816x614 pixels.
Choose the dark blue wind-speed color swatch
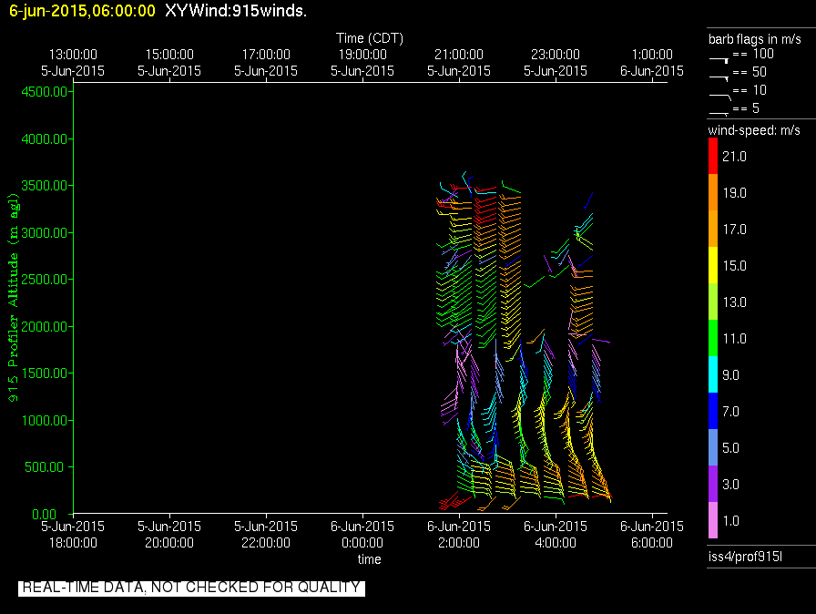(x=714, y=411)
